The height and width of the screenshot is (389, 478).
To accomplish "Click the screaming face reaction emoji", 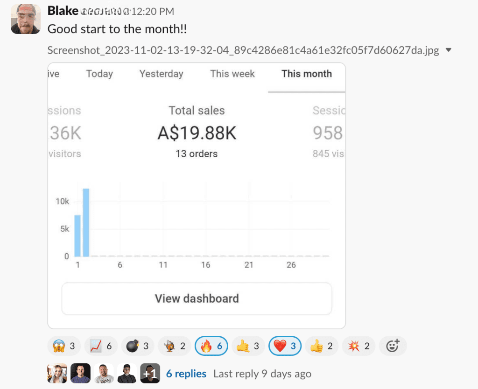I will pos(64,346).
